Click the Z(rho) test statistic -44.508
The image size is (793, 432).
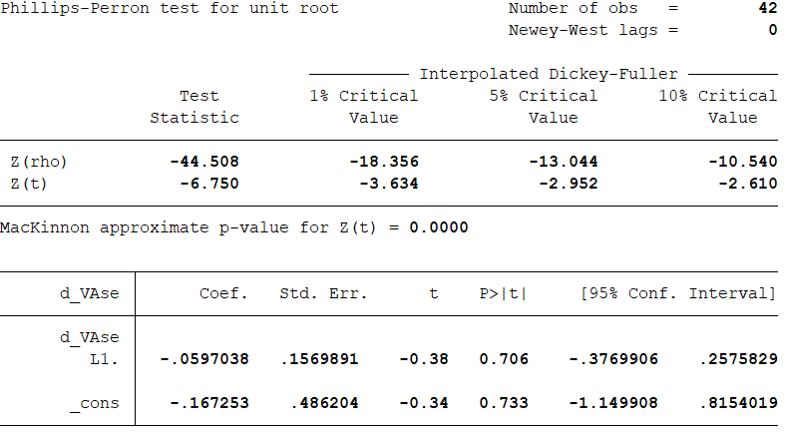(204, 162)
